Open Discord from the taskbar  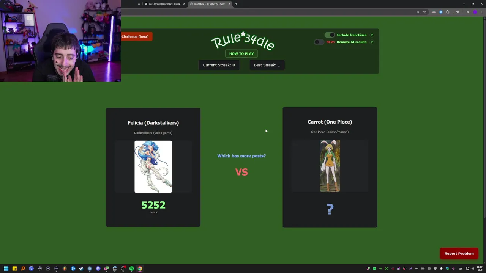point(98,268)
